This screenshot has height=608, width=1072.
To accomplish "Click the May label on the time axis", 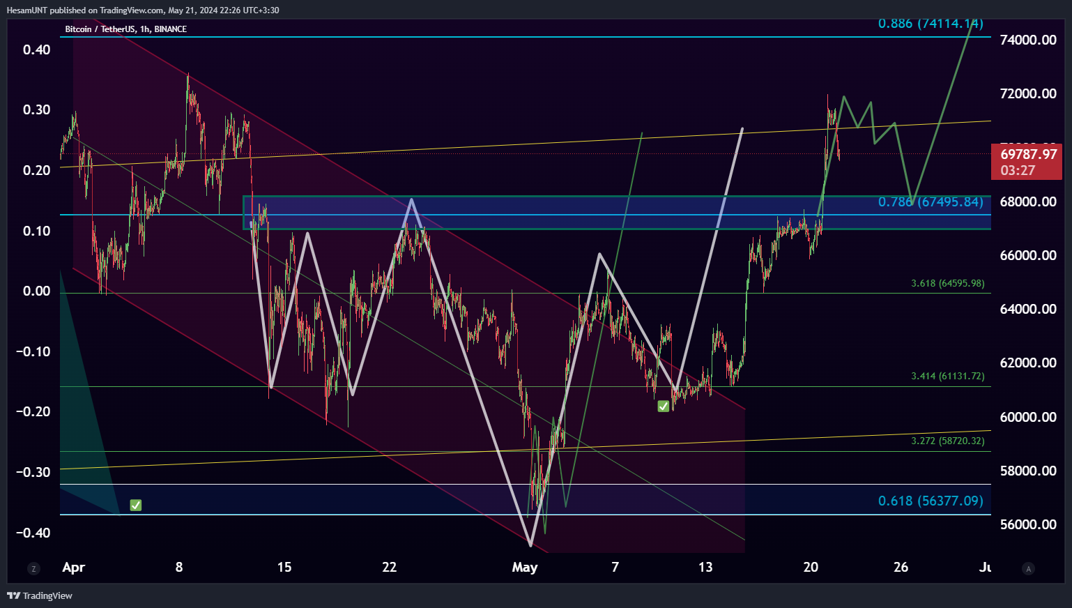I will click(x=525, y=568).
